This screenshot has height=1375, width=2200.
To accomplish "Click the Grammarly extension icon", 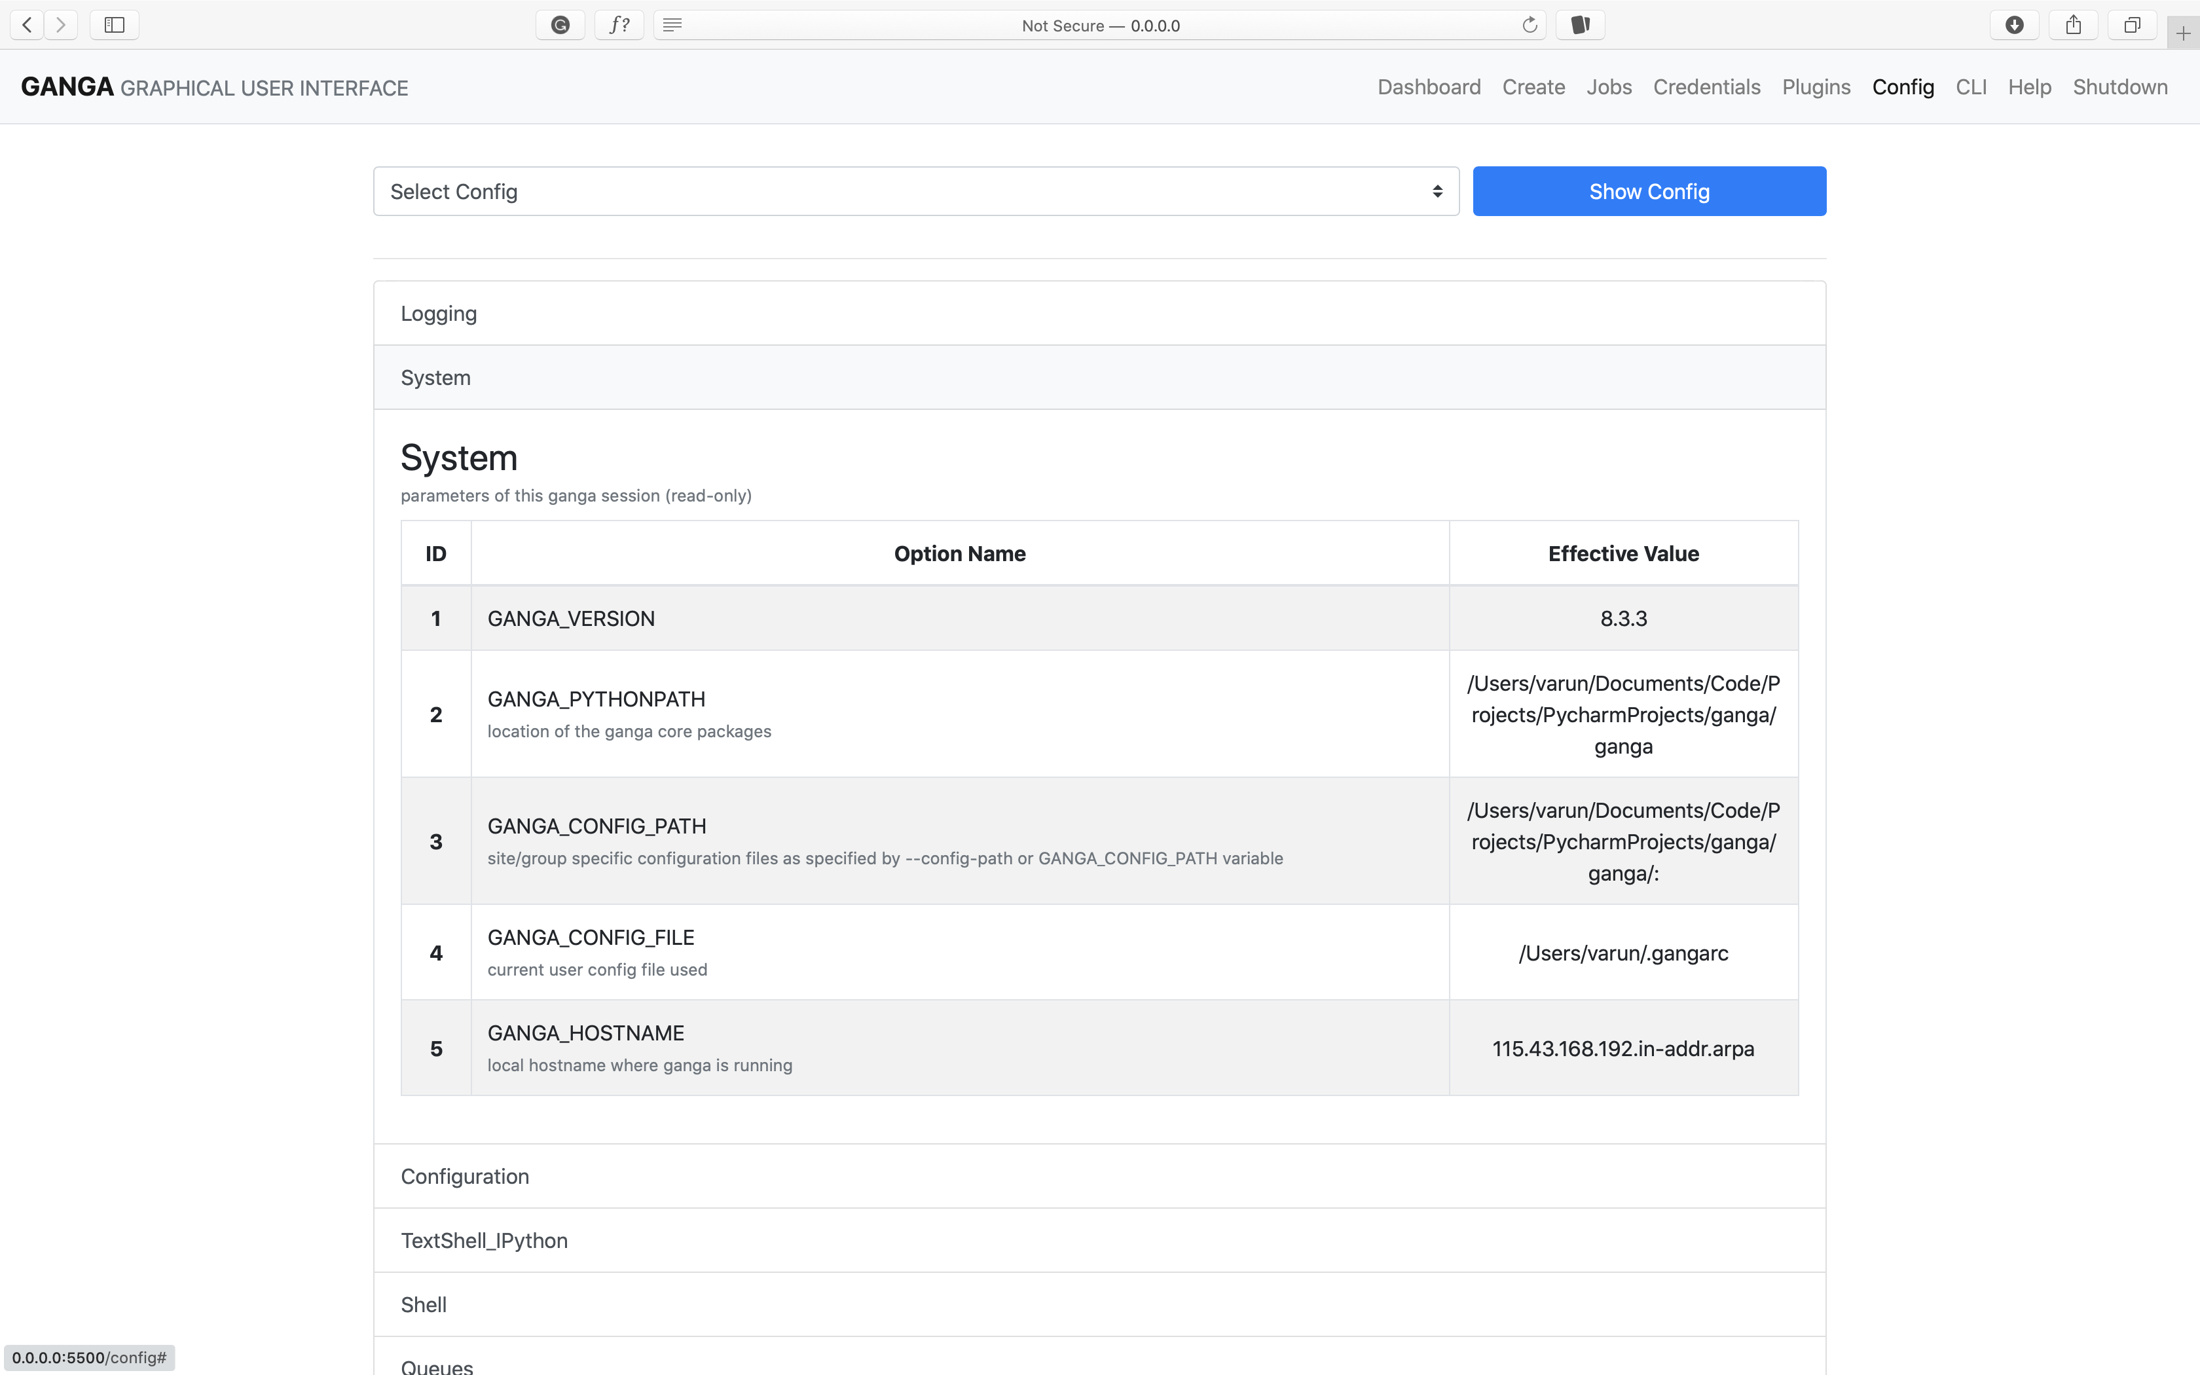I will (559, 25).
